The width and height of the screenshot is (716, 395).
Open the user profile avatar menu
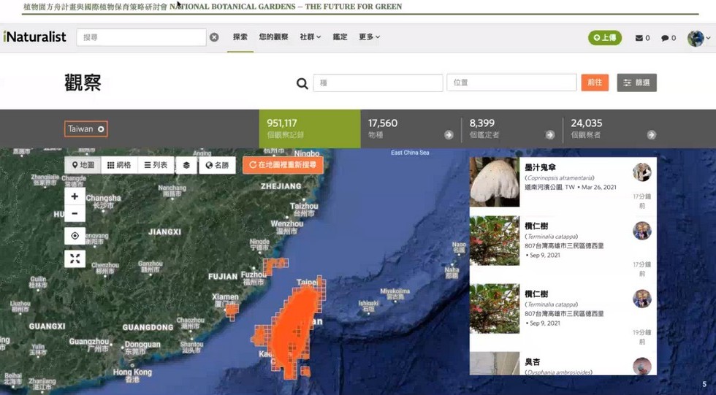[698, 38]
